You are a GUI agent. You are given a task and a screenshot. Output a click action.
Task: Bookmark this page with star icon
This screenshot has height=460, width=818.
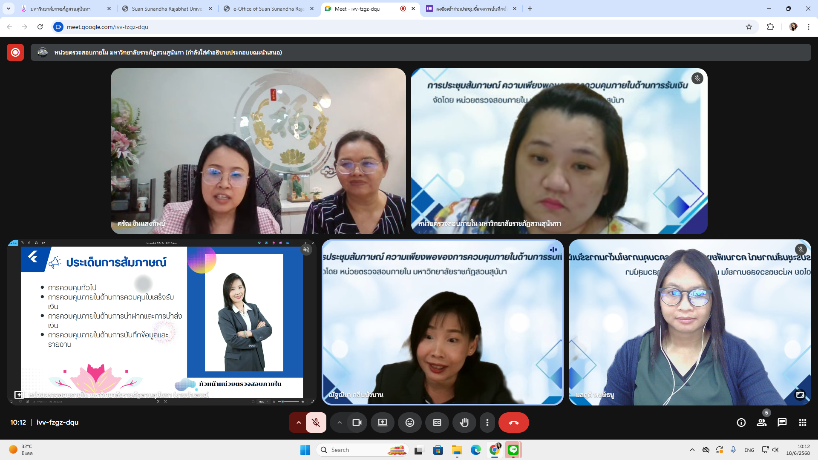tap(749, 27)
